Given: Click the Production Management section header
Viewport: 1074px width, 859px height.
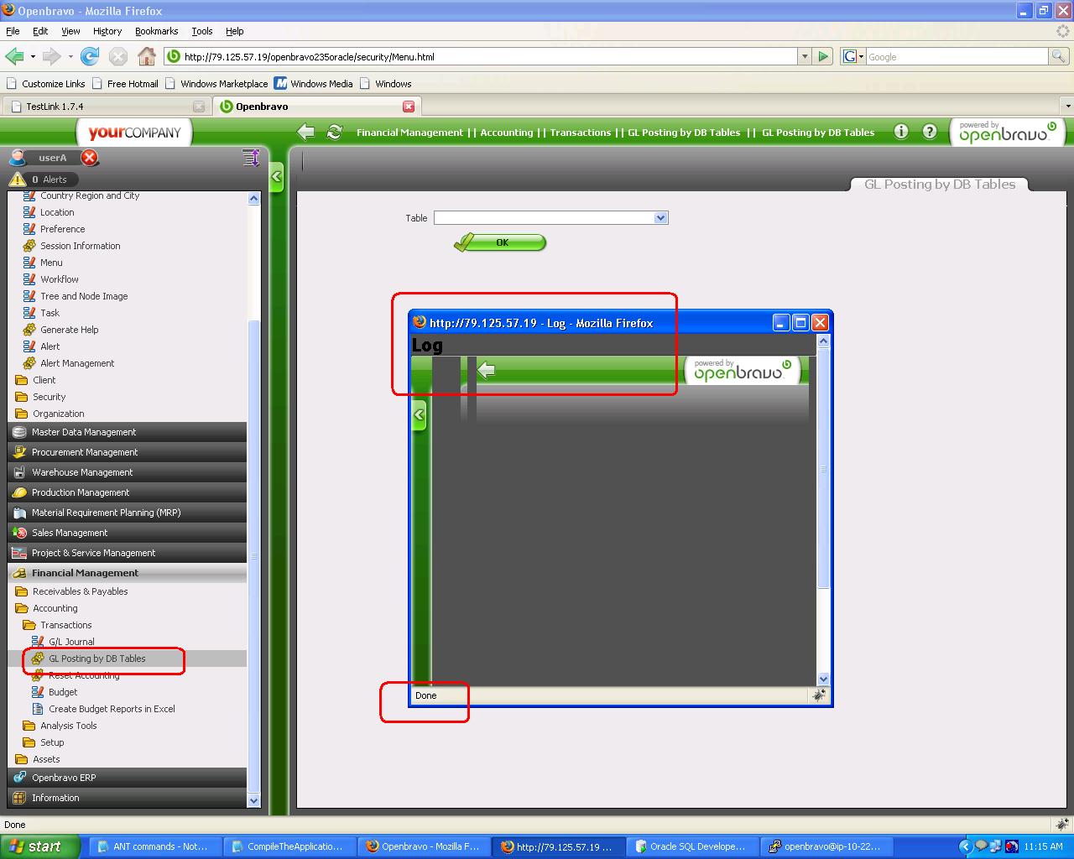Looking at the screenshot, I should tap(128, 492).
